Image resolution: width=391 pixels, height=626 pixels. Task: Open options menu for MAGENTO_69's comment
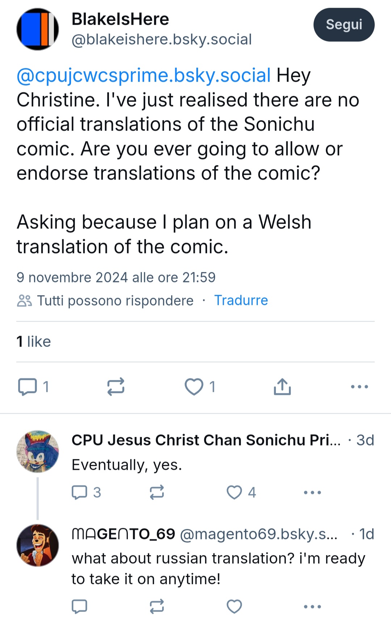[312, 606]
